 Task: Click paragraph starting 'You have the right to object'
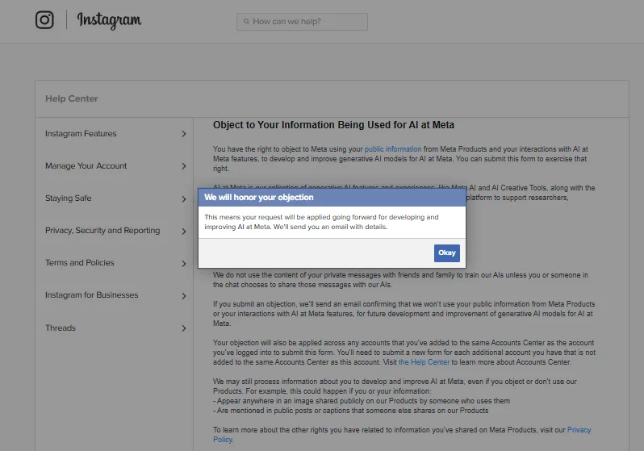click(400, 159)
